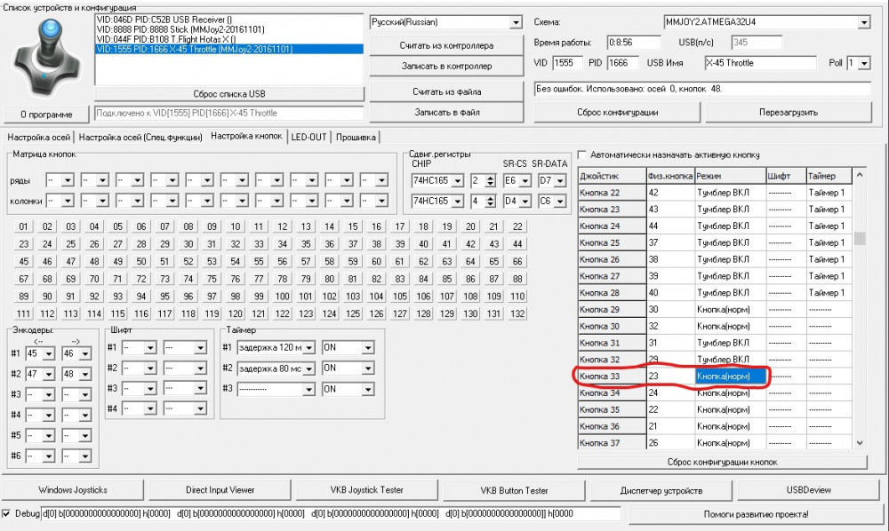Enable automatic active button assignment checkbox
The height and width of the screenshot is (531, 889).
tap(582, 154)
